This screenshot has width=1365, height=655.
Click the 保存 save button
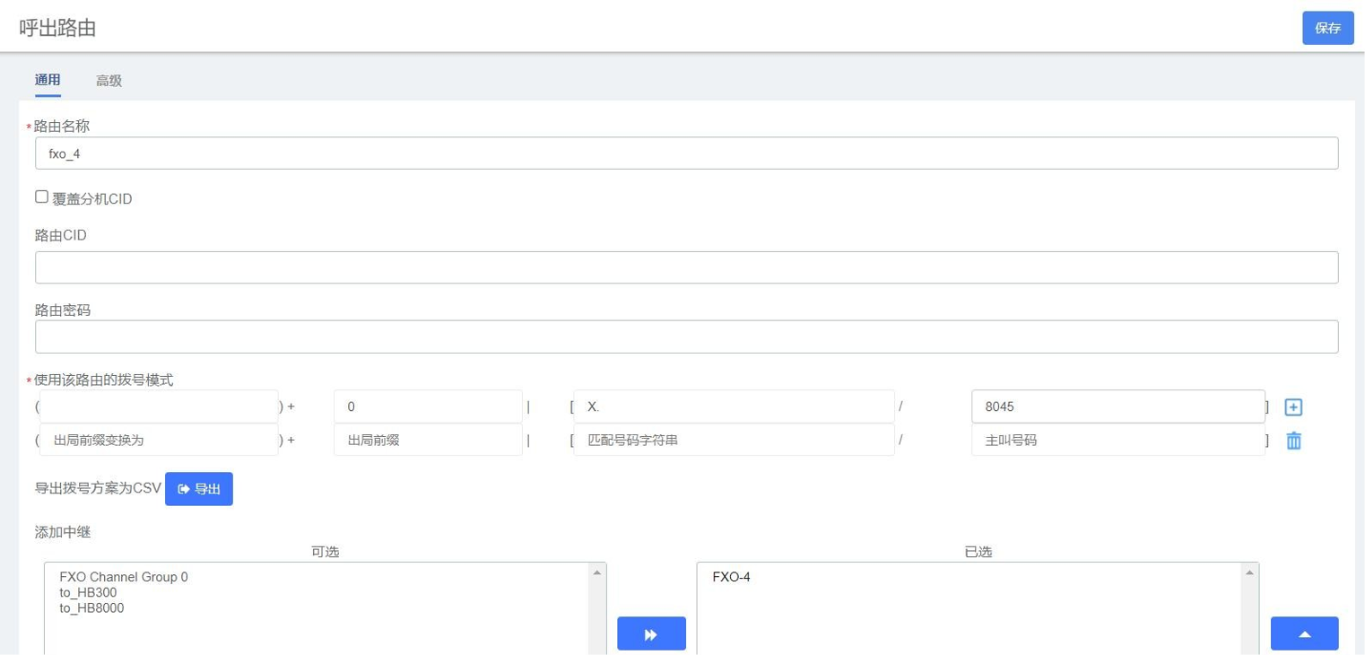point(1327,28)
